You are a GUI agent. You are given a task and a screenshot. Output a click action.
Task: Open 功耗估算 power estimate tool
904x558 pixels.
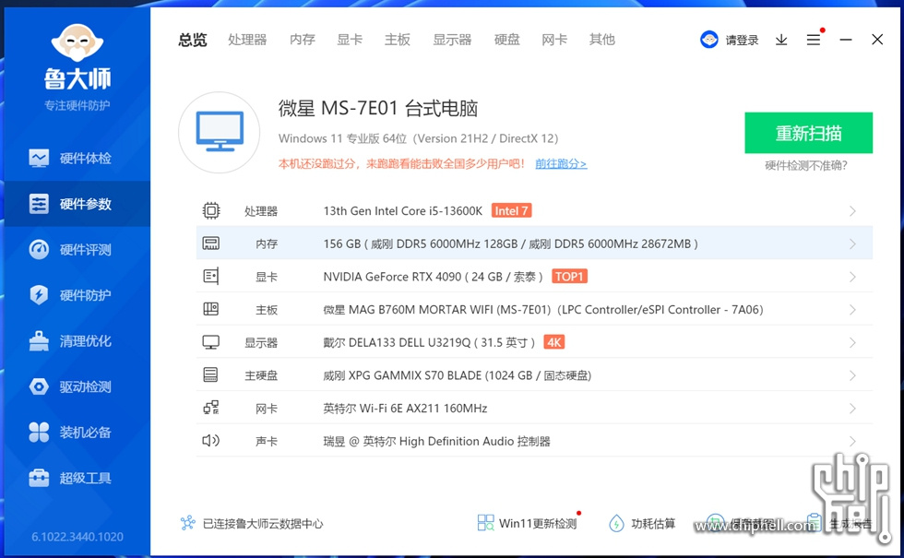[x=642, y=523]
